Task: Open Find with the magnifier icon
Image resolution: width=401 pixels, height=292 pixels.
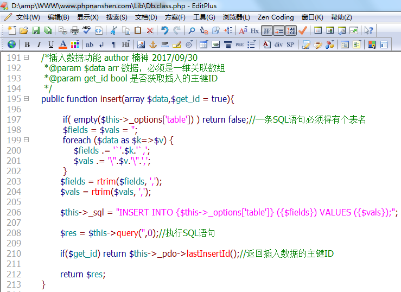Action: tap(192, 31)
